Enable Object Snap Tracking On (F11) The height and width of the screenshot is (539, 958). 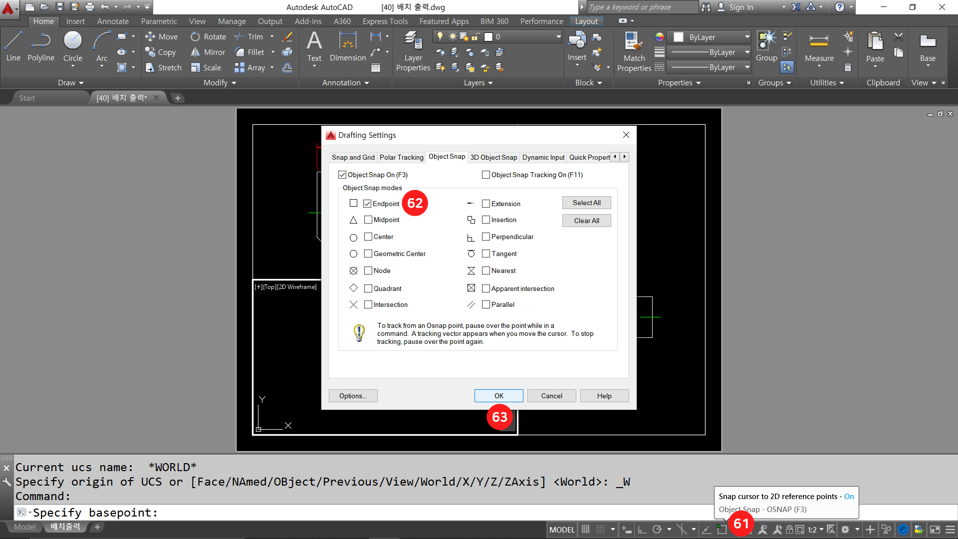point(486,175)
